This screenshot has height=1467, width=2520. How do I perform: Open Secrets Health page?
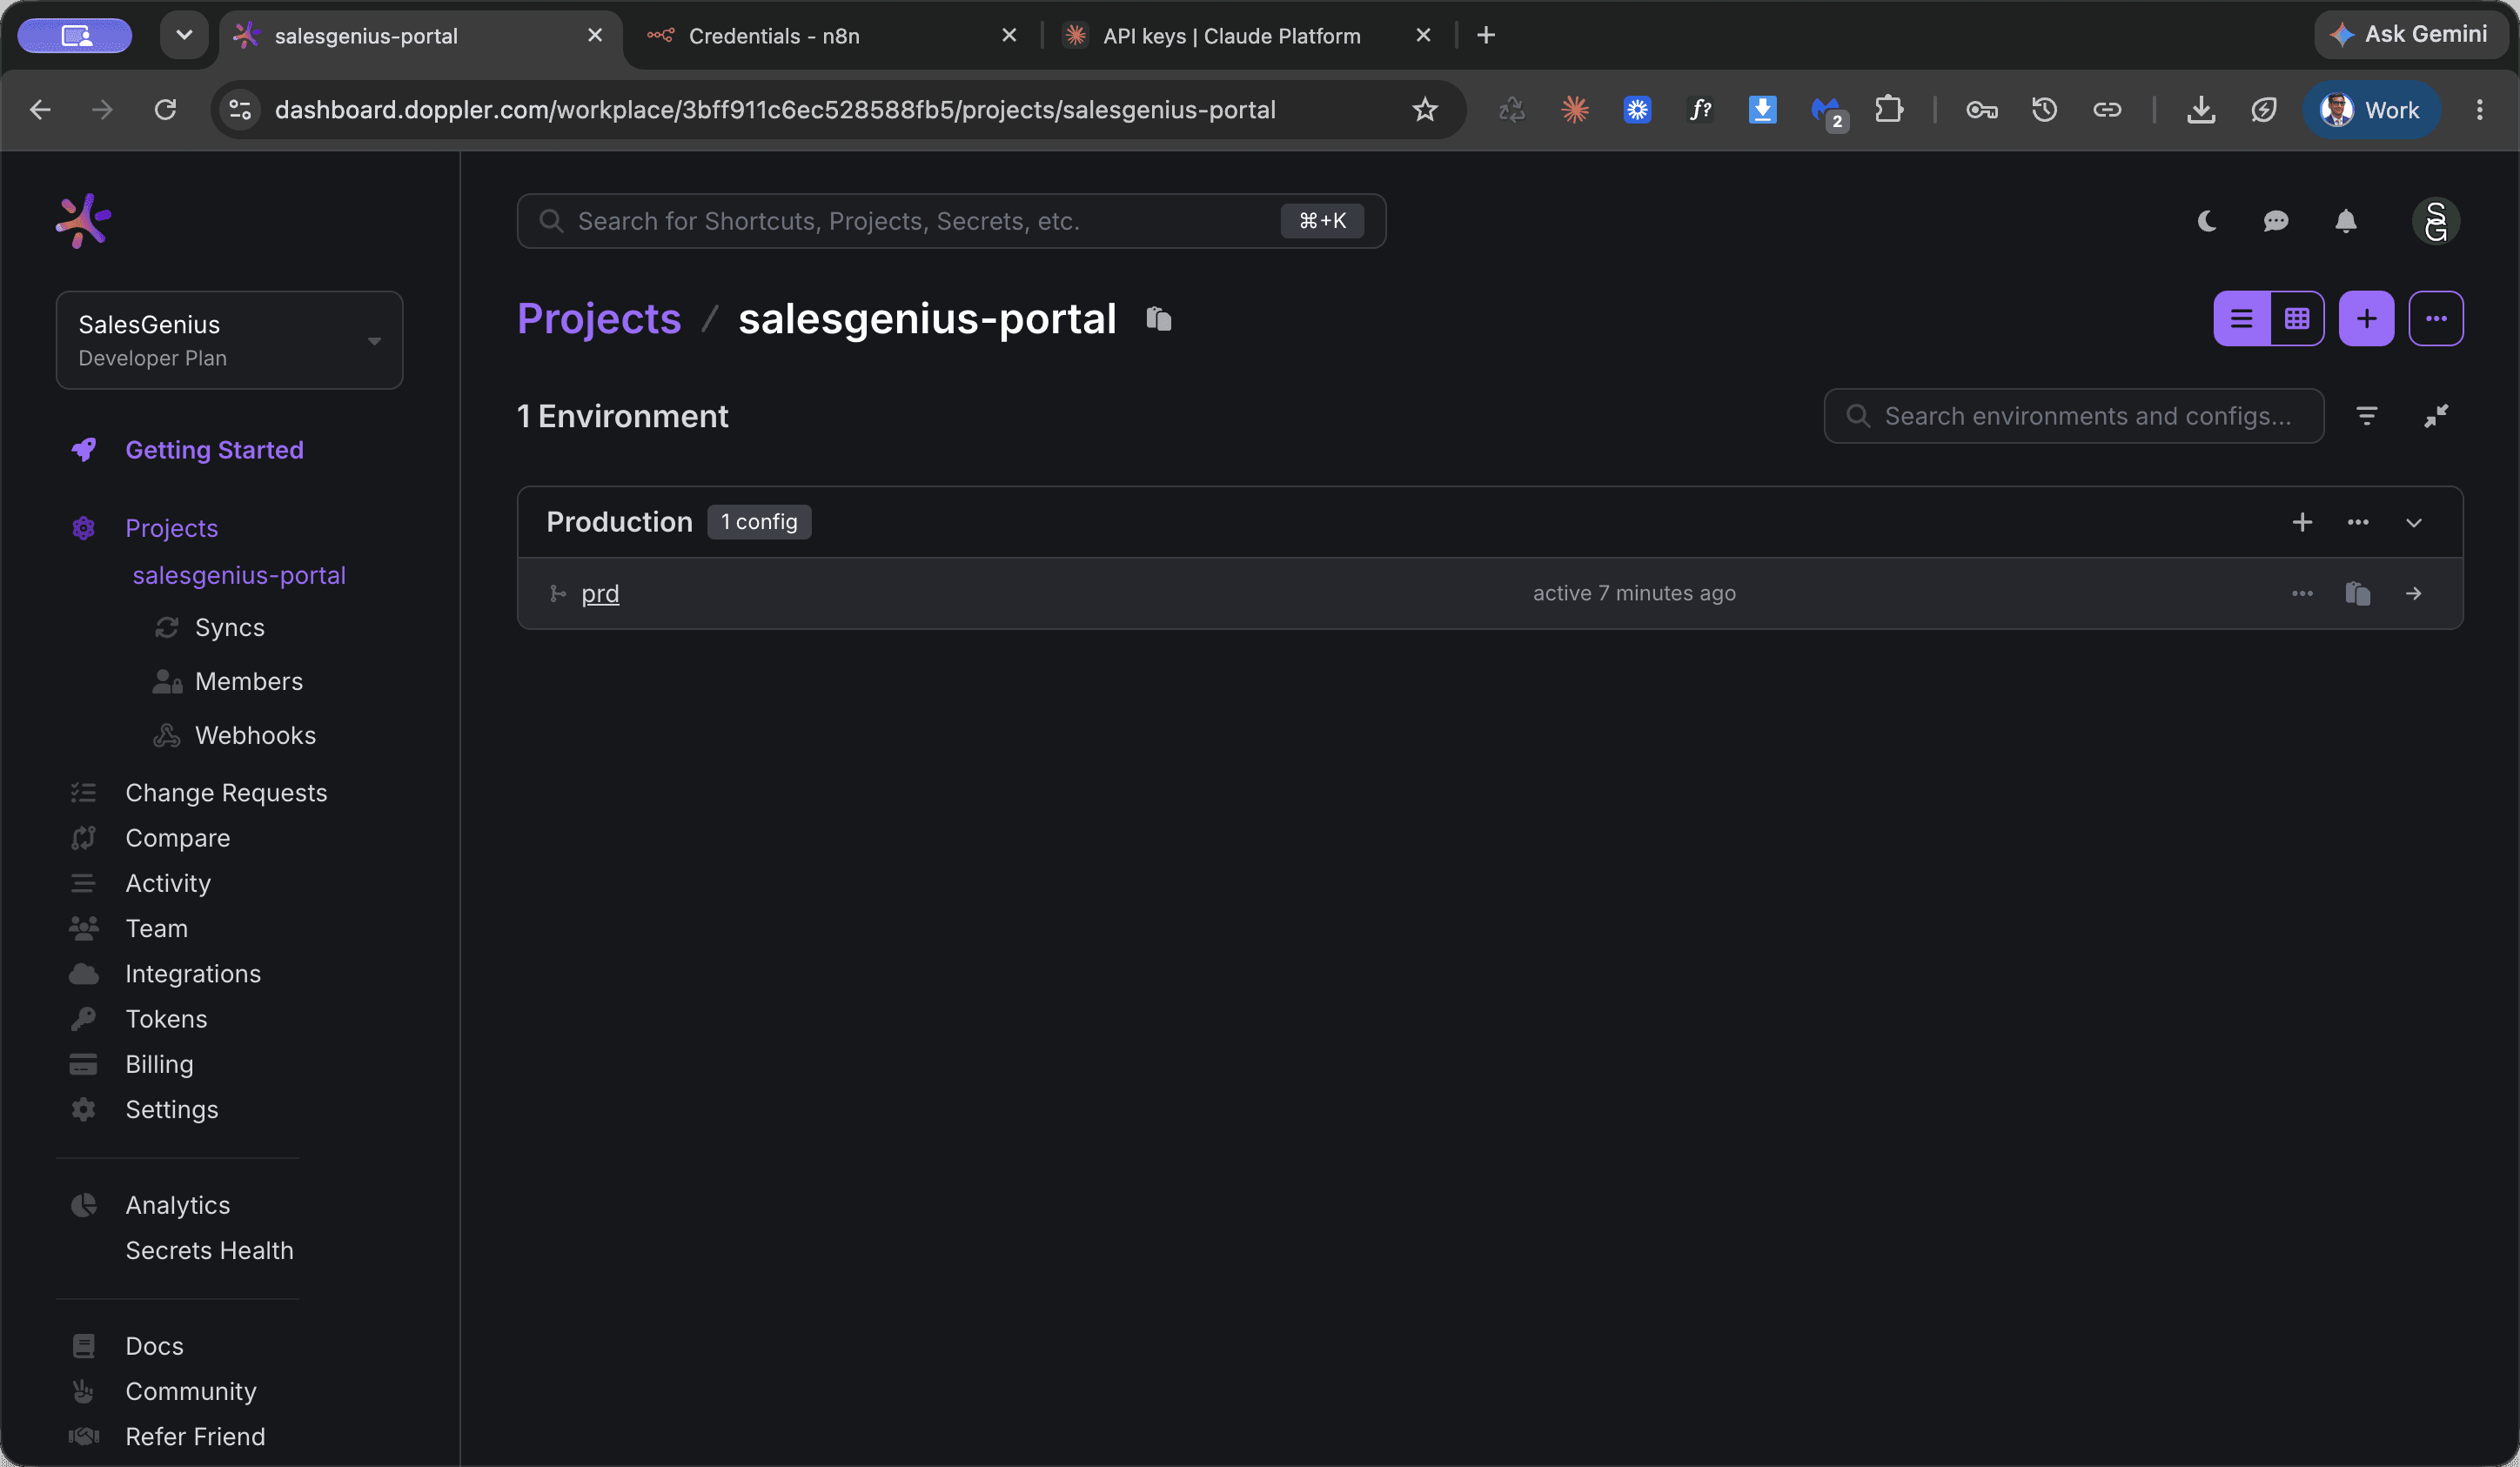pyautogui.click(x=209, y=1251)
